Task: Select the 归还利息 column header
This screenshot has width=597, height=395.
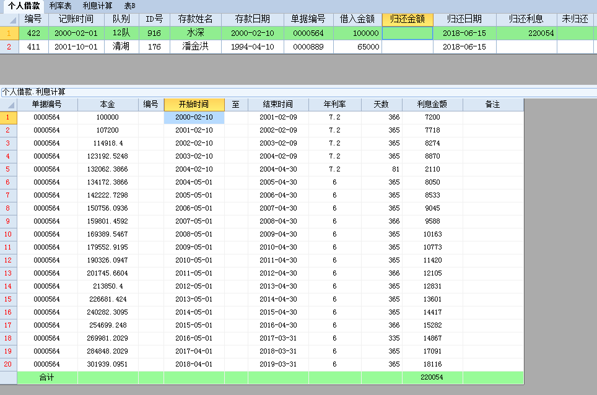Action: [x=526, y=19]
